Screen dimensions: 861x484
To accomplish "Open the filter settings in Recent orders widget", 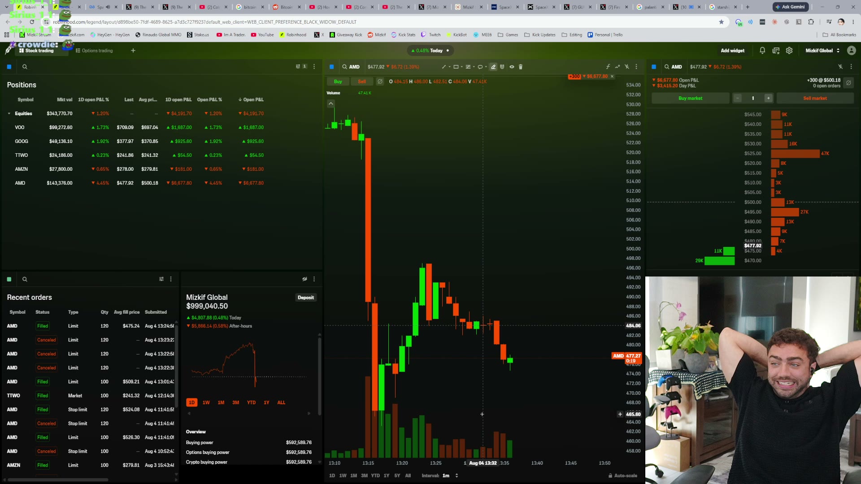I will pos(161,279).
